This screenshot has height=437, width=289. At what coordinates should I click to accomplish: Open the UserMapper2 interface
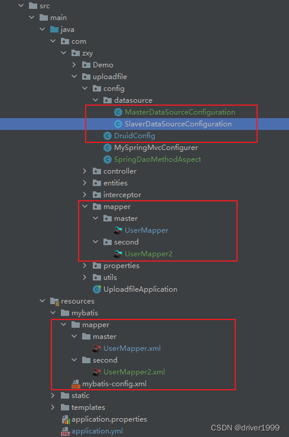coord(148,253)
